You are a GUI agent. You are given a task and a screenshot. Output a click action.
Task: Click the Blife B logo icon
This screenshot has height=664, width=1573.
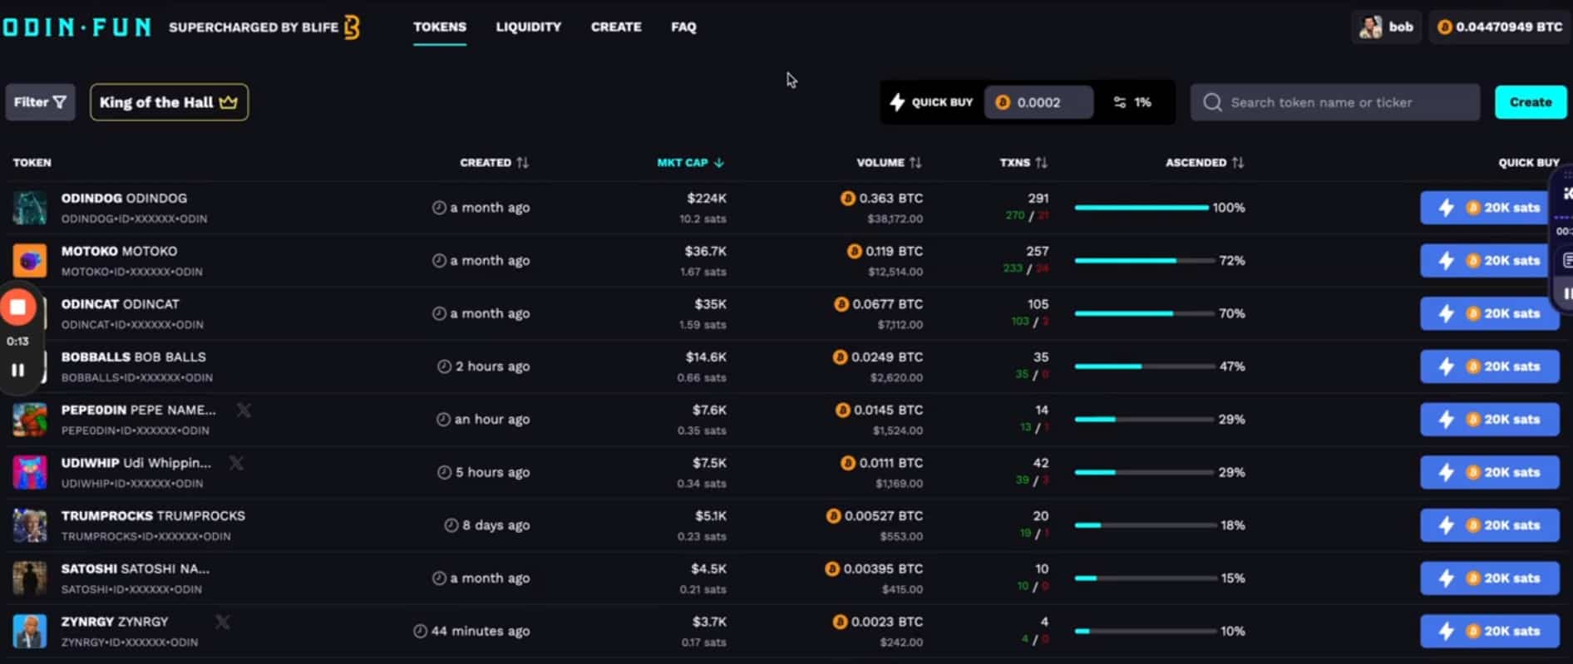click(353, 27)
